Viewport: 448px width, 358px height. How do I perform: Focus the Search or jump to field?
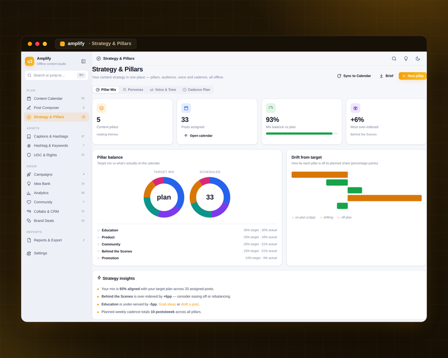[57, 76]
